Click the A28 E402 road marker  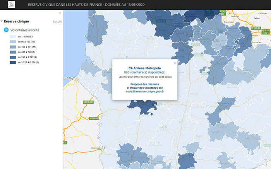pos(89,102)
